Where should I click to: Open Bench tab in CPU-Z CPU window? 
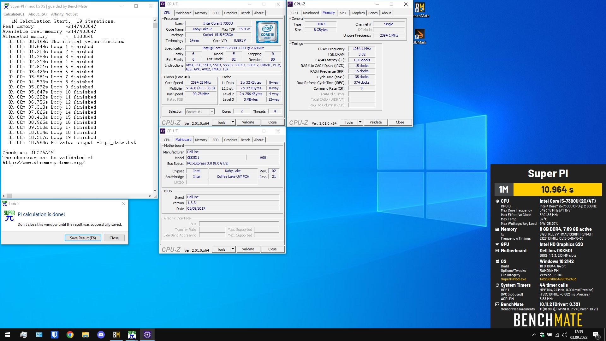coord(245,13)
